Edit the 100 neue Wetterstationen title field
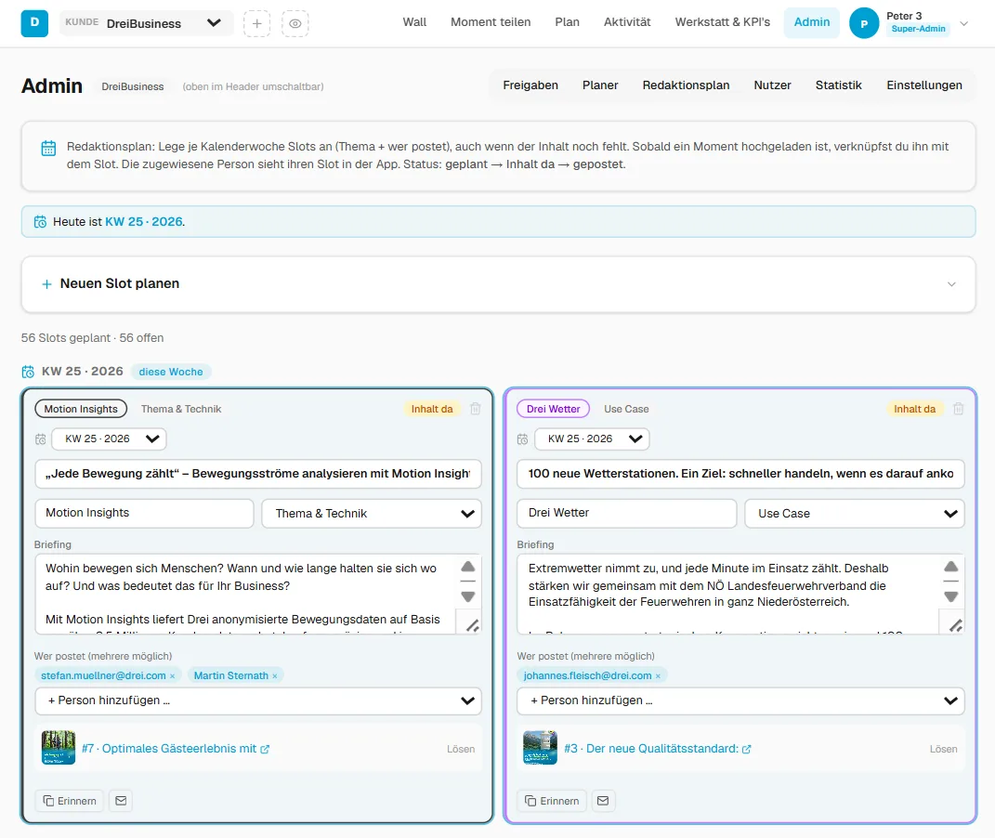Screen dimensions: 995x838 740,474
